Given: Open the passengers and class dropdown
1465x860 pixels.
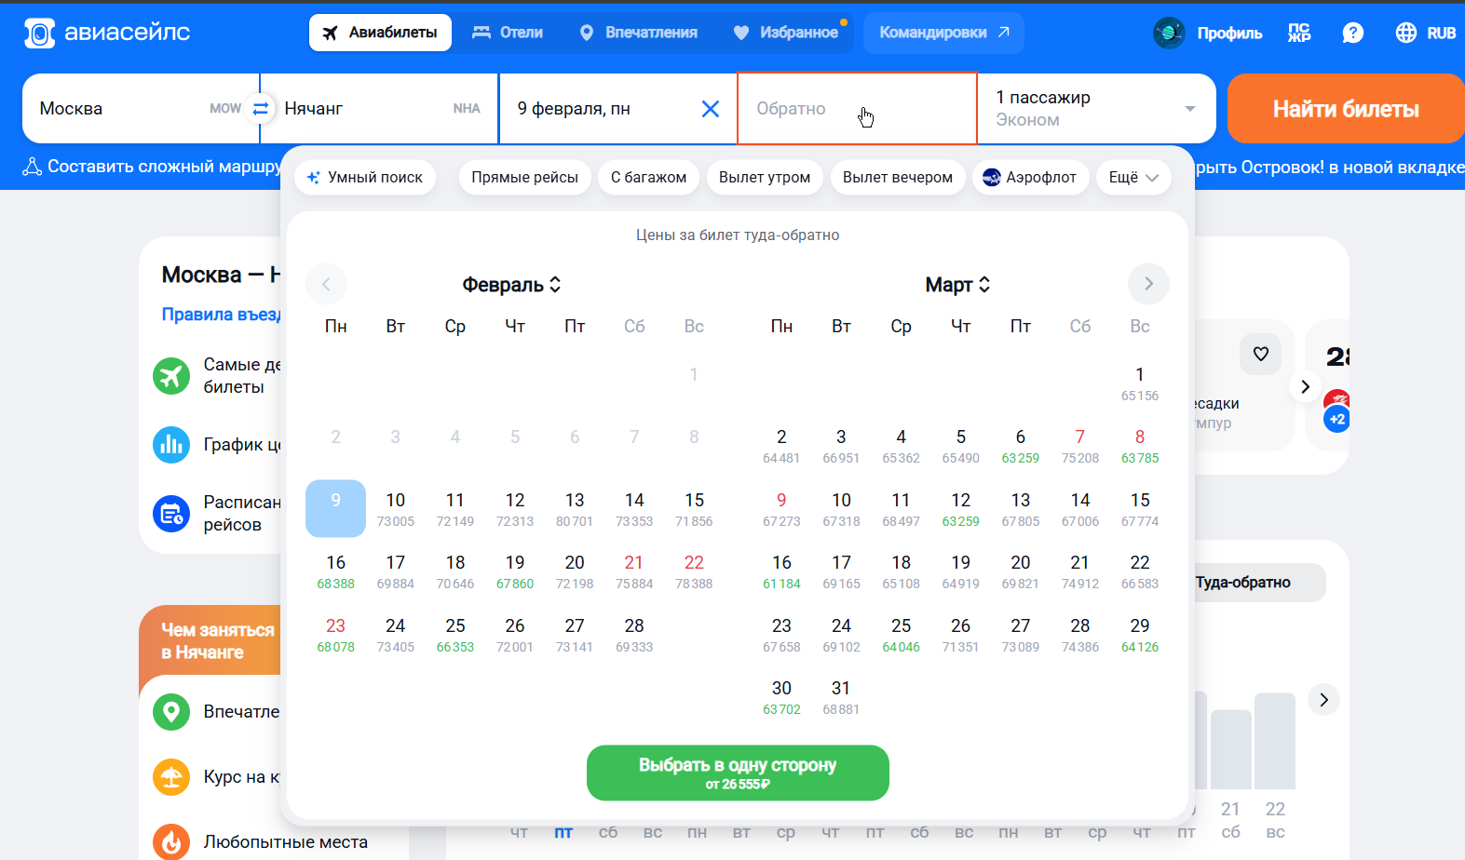Looking at the screenshot, I should point(1096,109).
